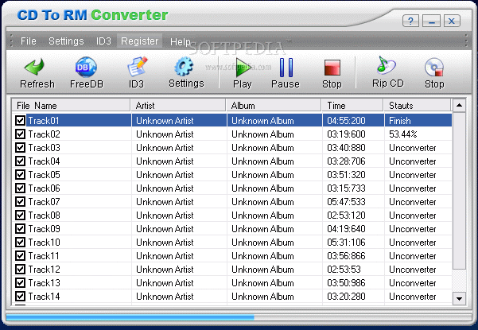Toggle the Track12 checkbox

coord(20,269)
